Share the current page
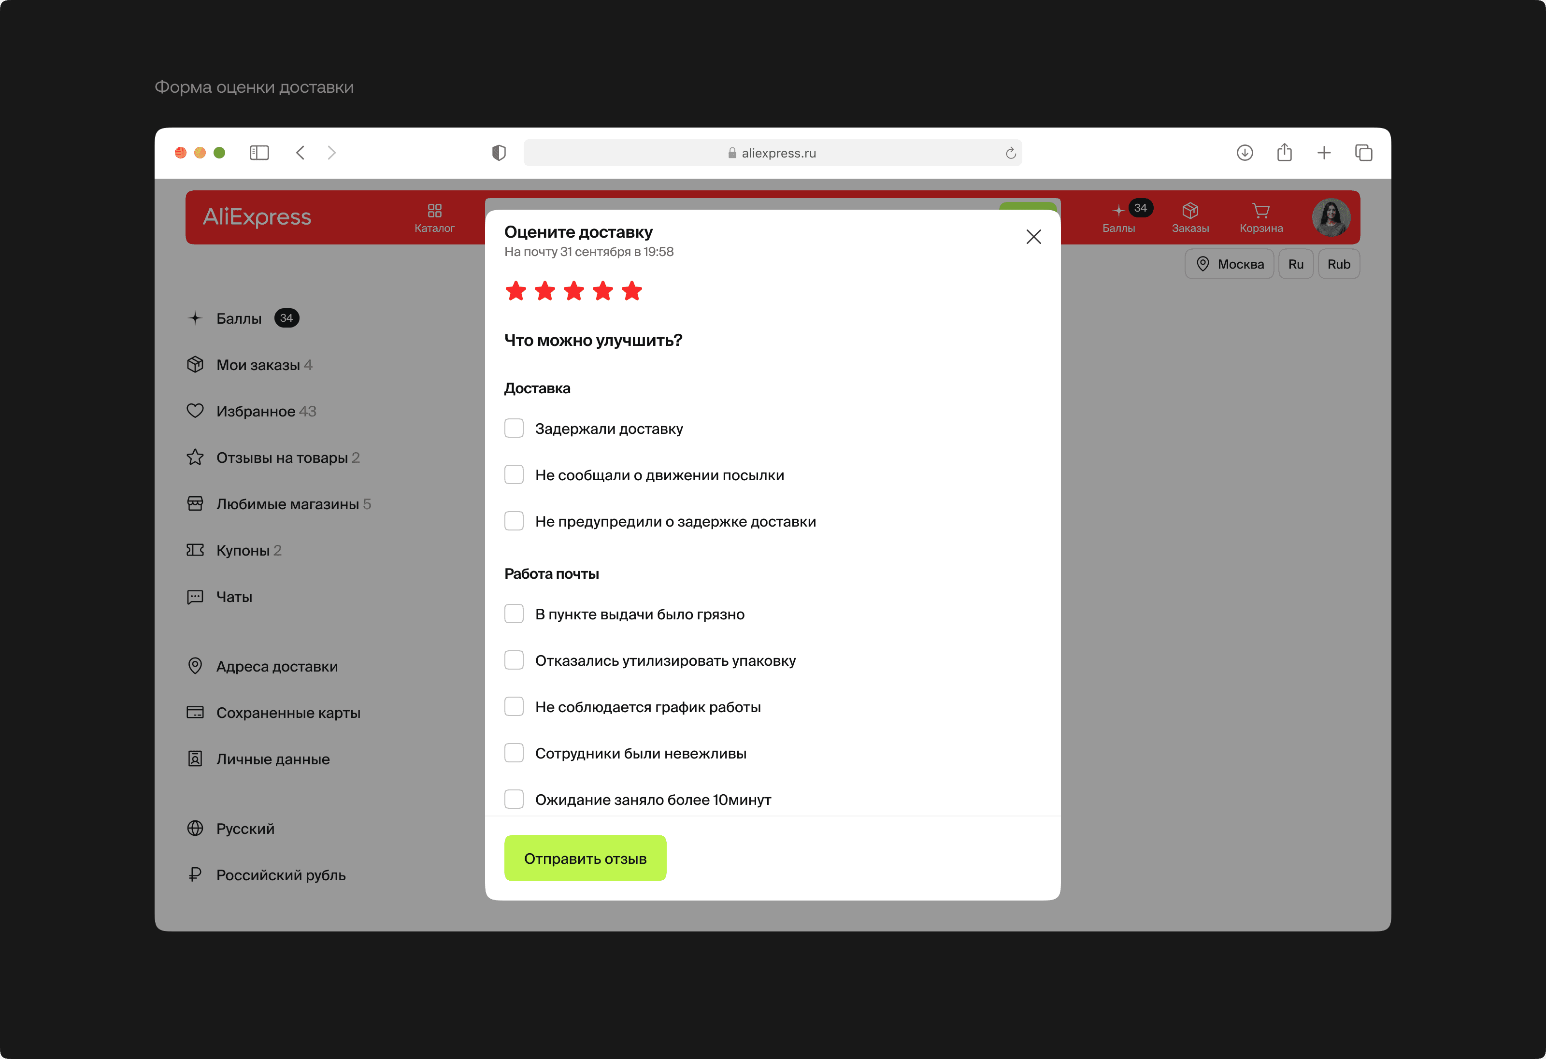Image resolution: width=1546 pixels, height=1059 pixels. (x=1285, y=152)
